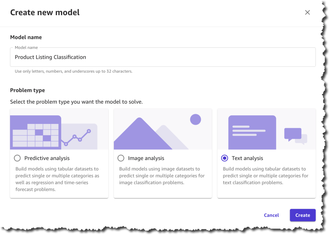Click the line chart trend icon
The image size is (330, 235).
[76, 137]
